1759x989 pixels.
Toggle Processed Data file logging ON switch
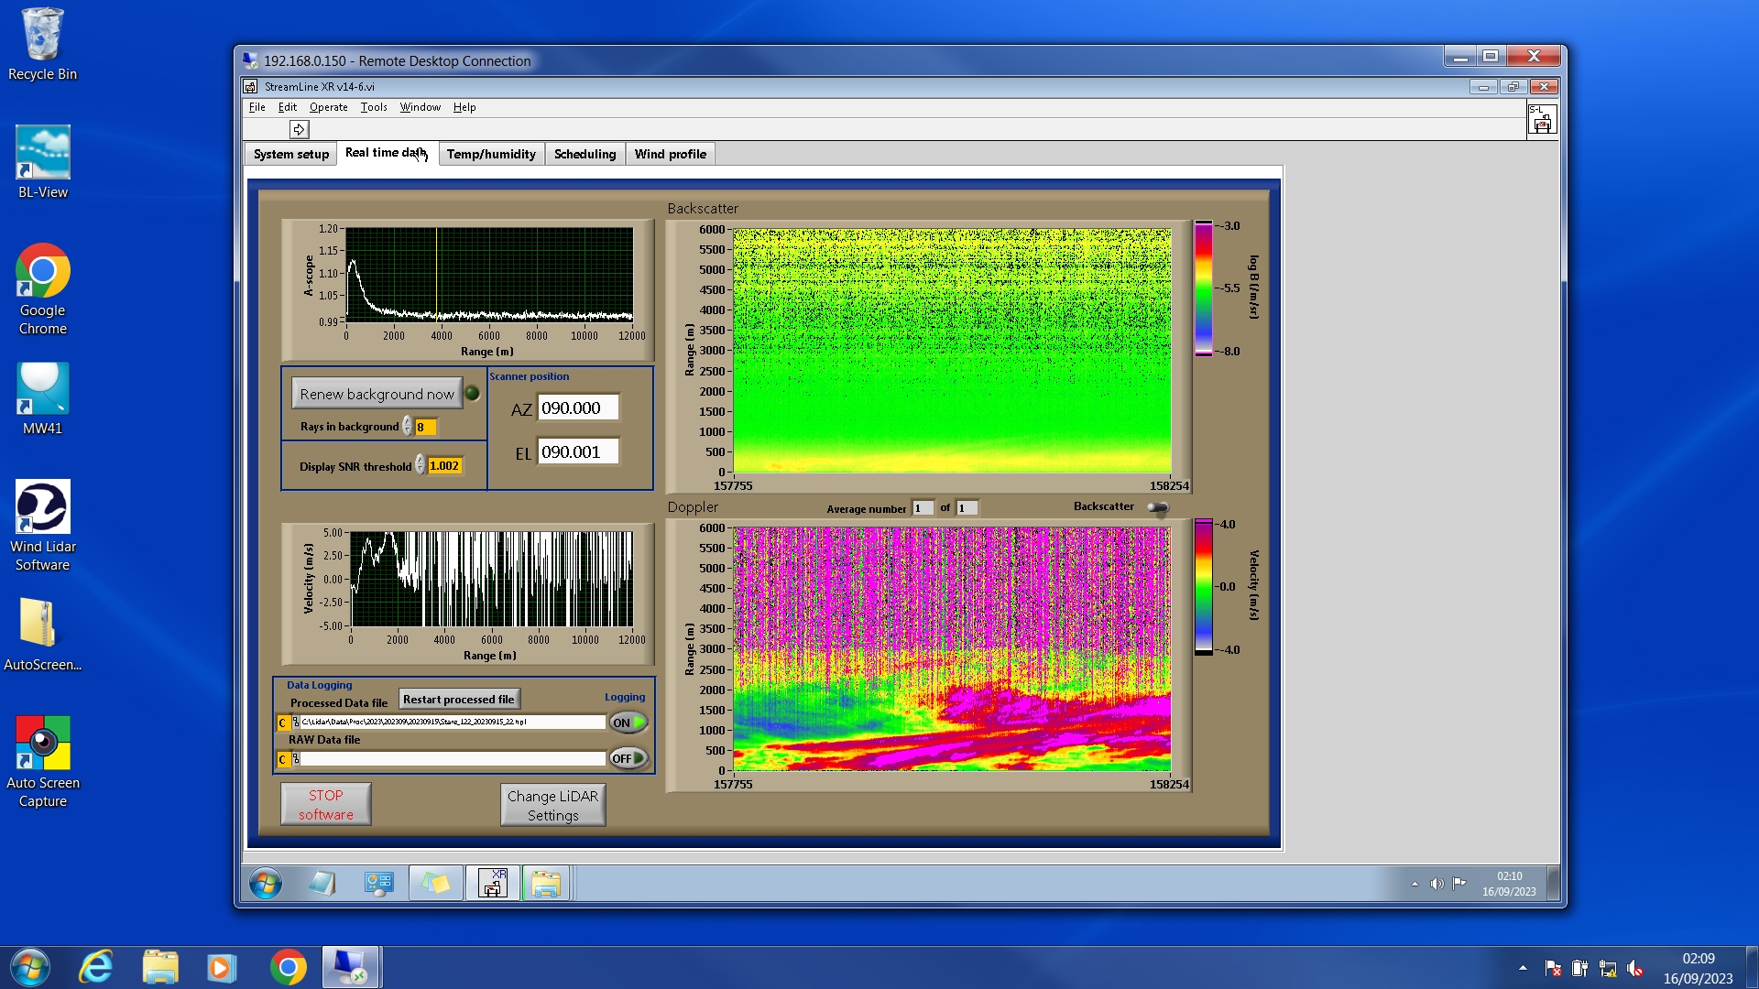pos(628,723)
